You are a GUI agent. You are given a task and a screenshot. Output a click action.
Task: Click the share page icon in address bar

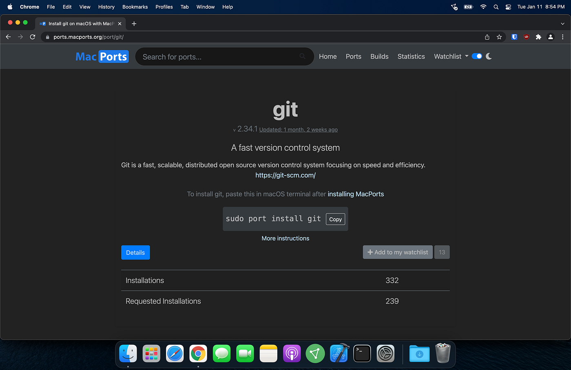(487, 37)
